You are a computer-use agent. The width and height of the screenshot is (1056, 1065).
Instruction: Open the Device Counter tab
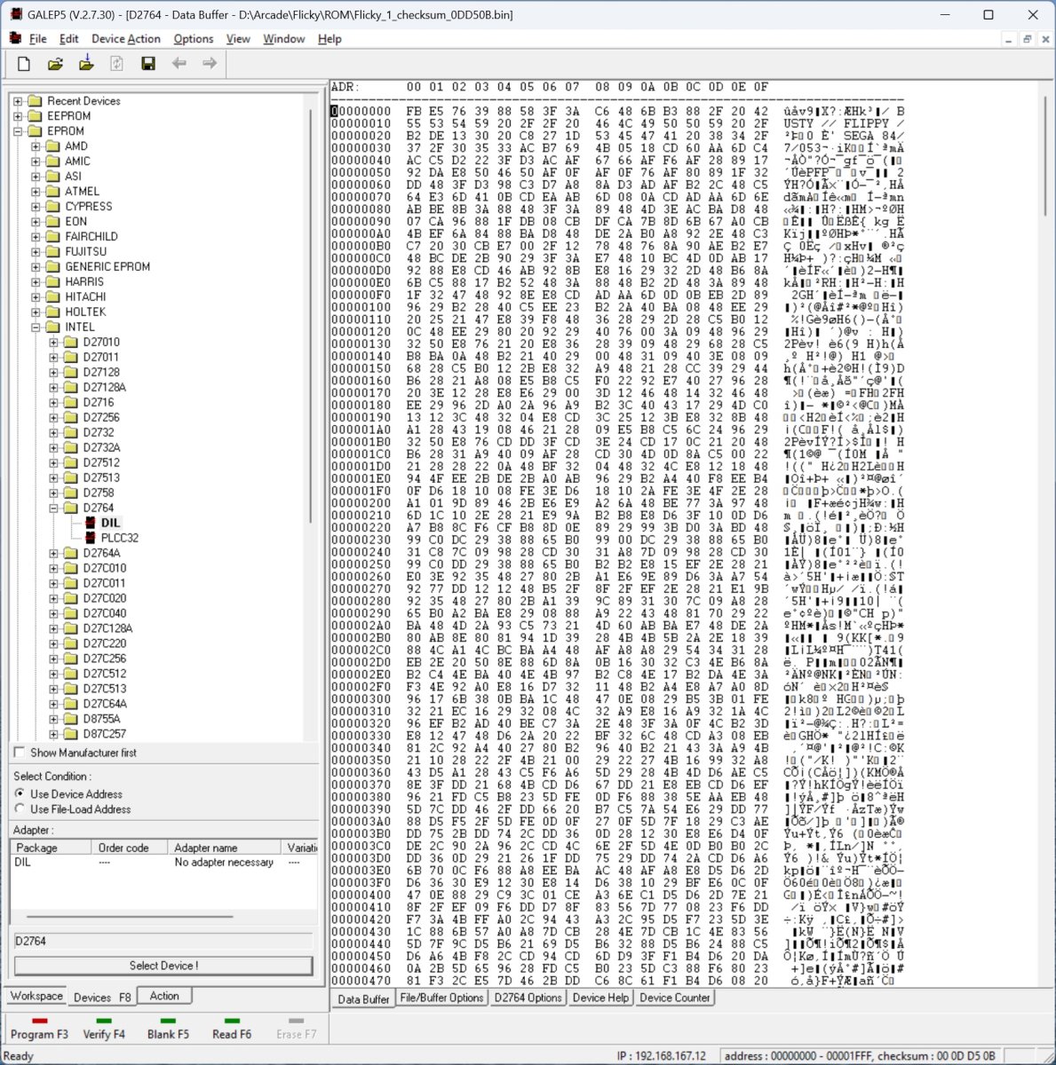tap(675, 998)
